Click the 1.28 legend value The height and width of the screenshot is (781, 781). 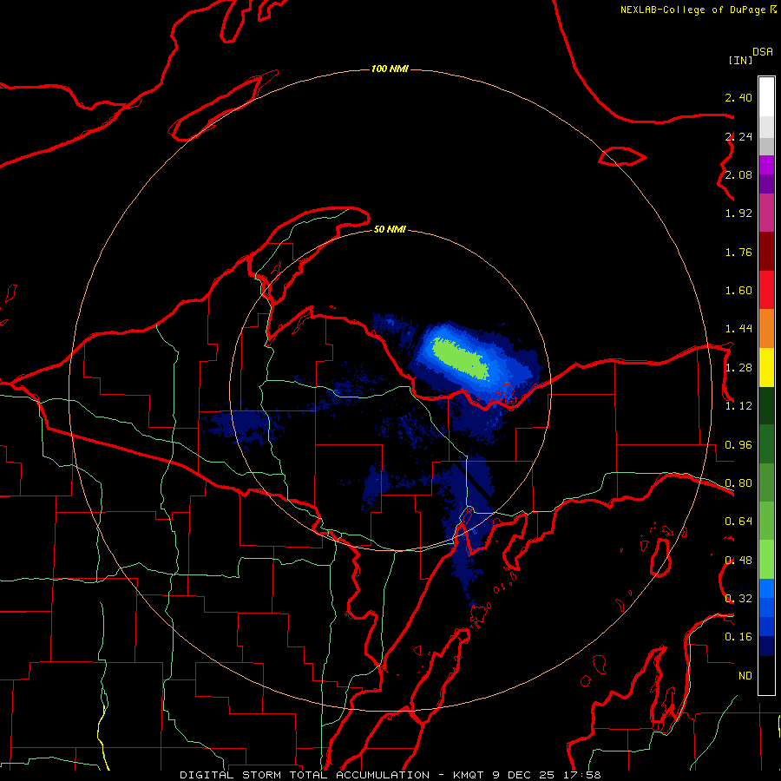point(738,368)
